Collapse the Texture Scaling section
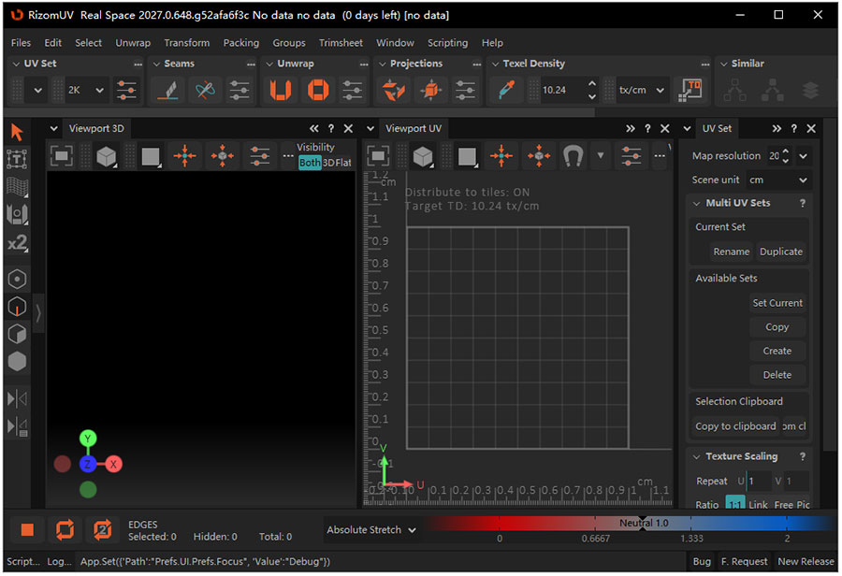Viewport: 842px width, 576px height. tap(696, 457)
